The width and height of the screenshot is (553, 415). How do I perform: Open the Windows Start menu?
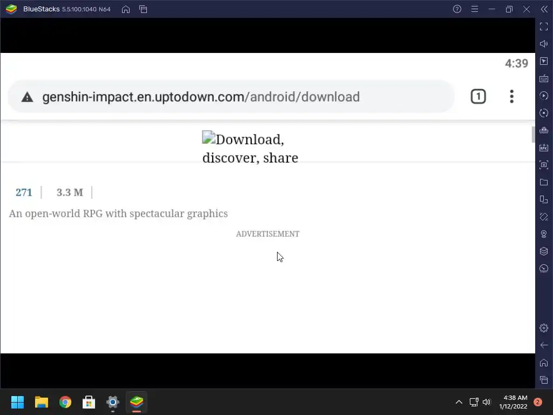tap(17, 402)
